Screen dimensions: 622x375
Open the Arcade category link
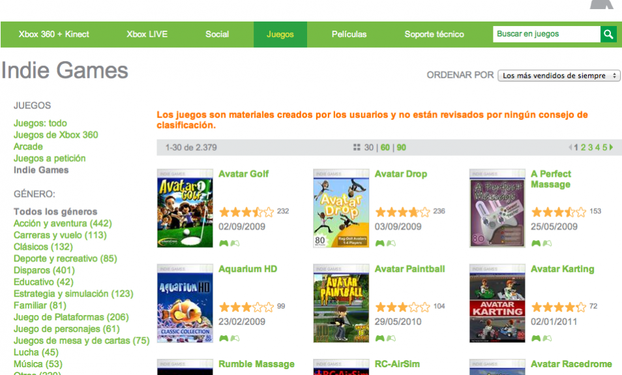point(28,147)
